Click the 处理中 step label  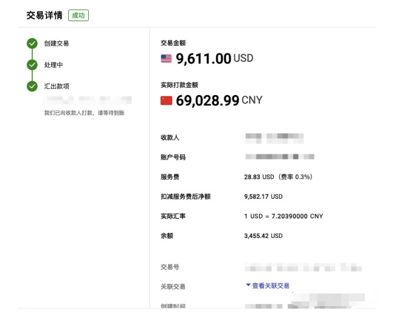[x=53, y=65]
